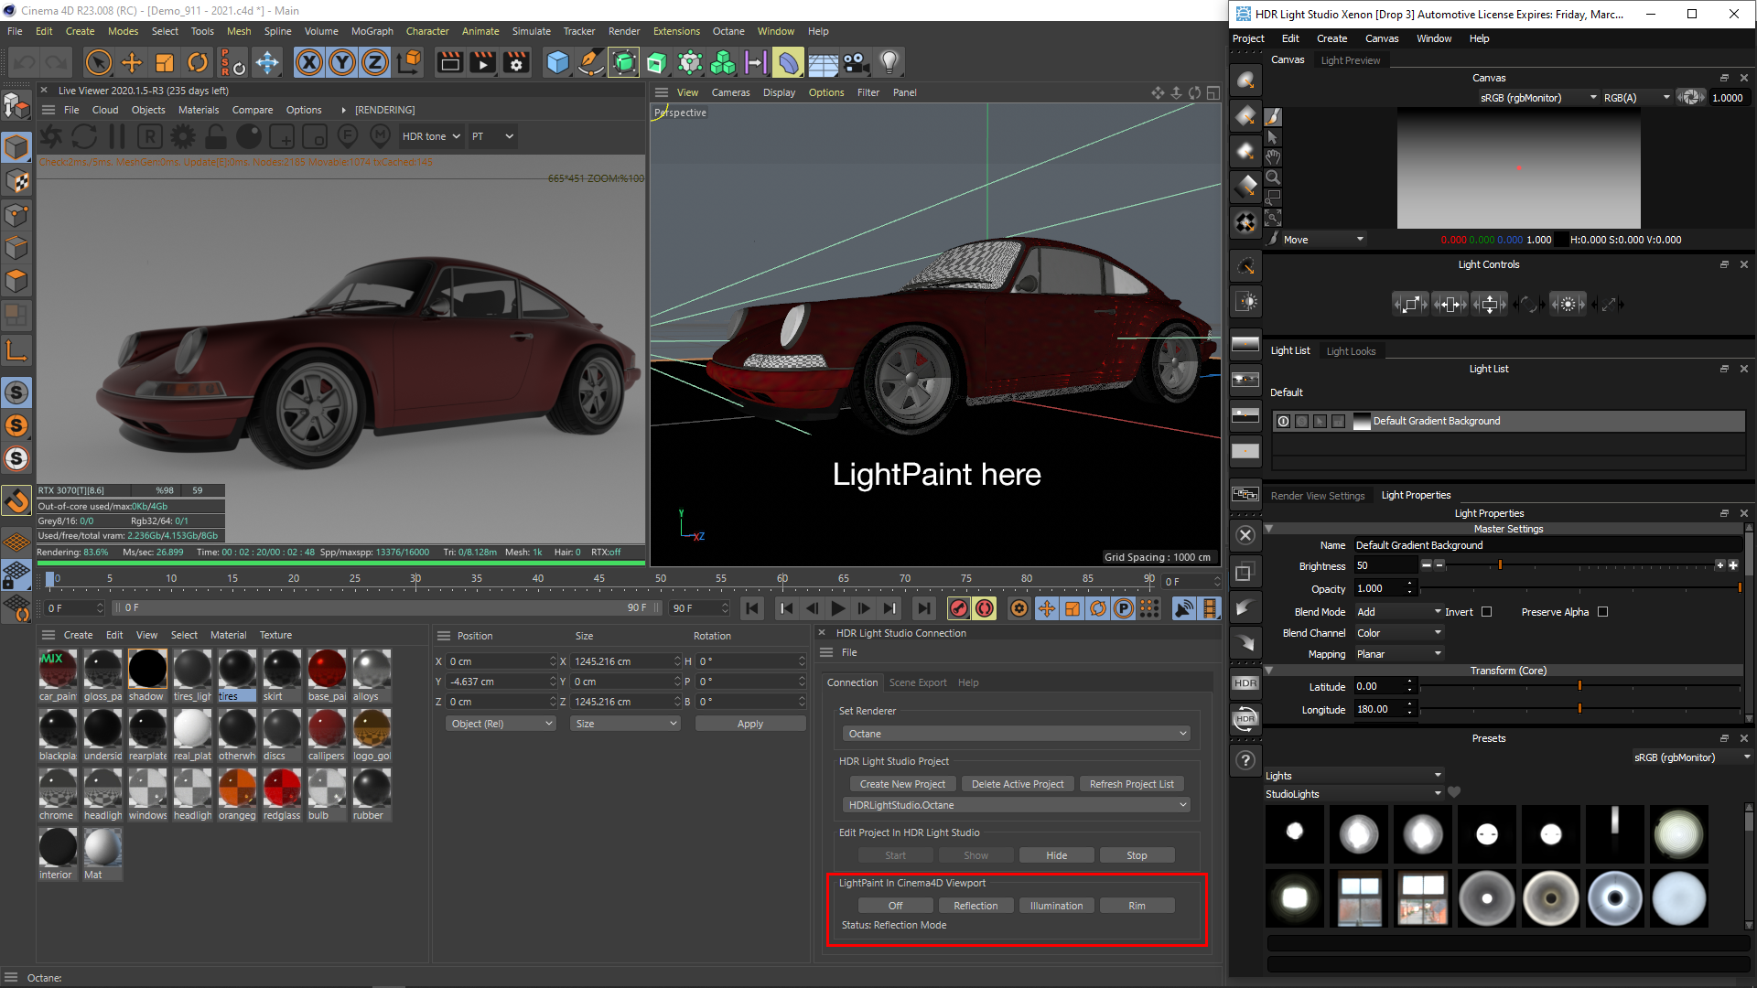
Task: Open the Set Renderer Octane dropdown
Action: (x=1017, y=734)
